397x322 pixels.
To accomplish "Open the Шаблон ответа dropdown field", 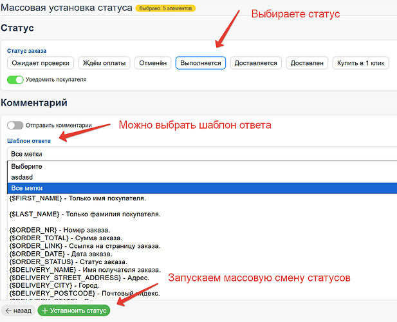I will coord(199,154).
